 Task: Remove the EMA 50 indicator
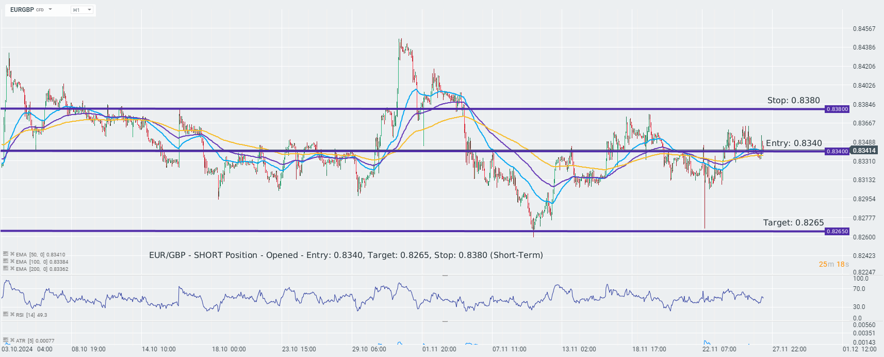click(12, 254)
